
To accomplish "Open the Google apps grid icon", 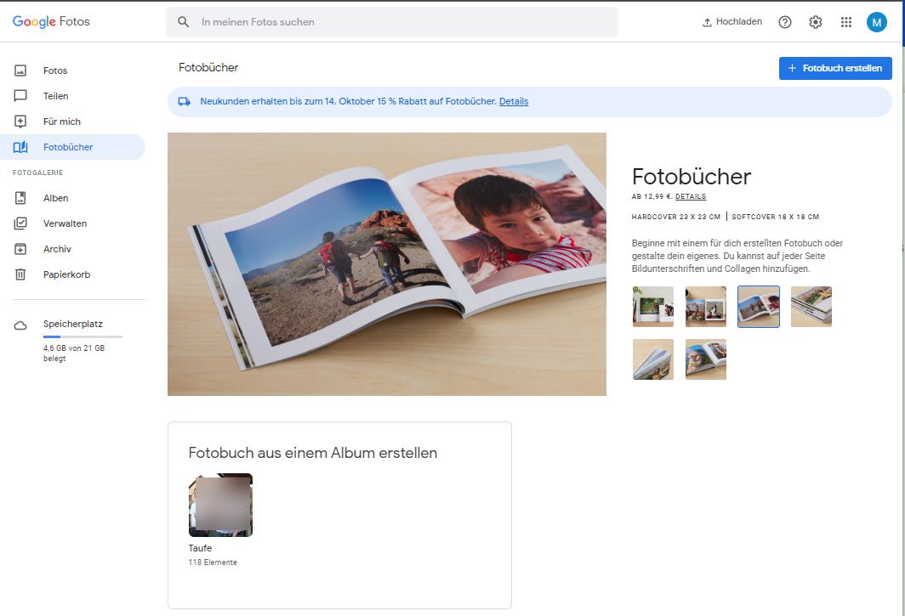I will pos(845,22).
